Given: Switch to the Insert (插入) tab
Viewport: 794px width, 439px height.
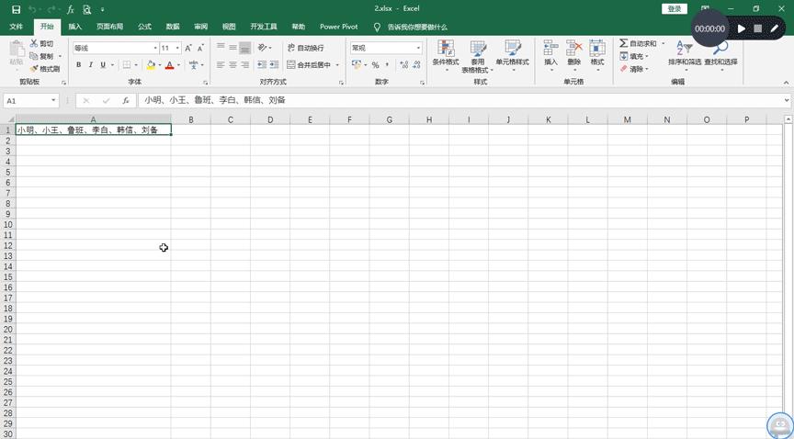Looking at the screenshot, I should click(x=75, y=27).
